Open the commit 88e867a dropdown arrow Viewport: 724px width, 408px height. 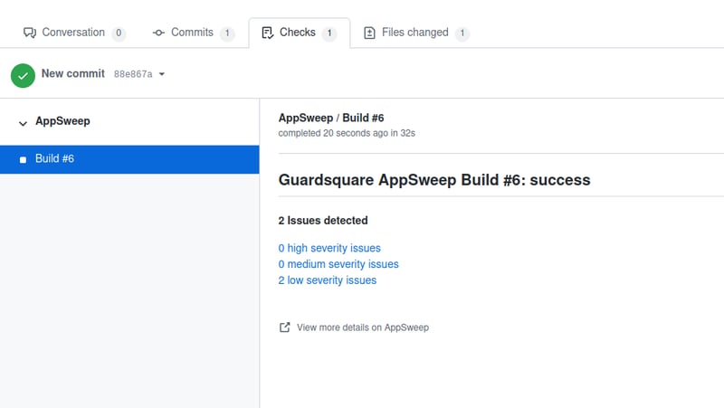162,74
